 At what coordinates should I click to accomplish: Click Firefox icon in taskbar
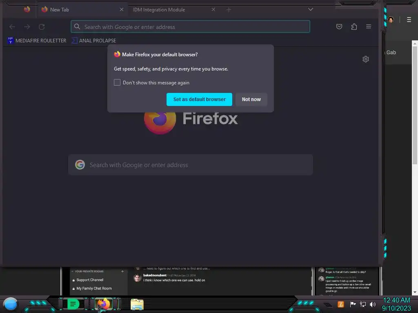(104, 304)
